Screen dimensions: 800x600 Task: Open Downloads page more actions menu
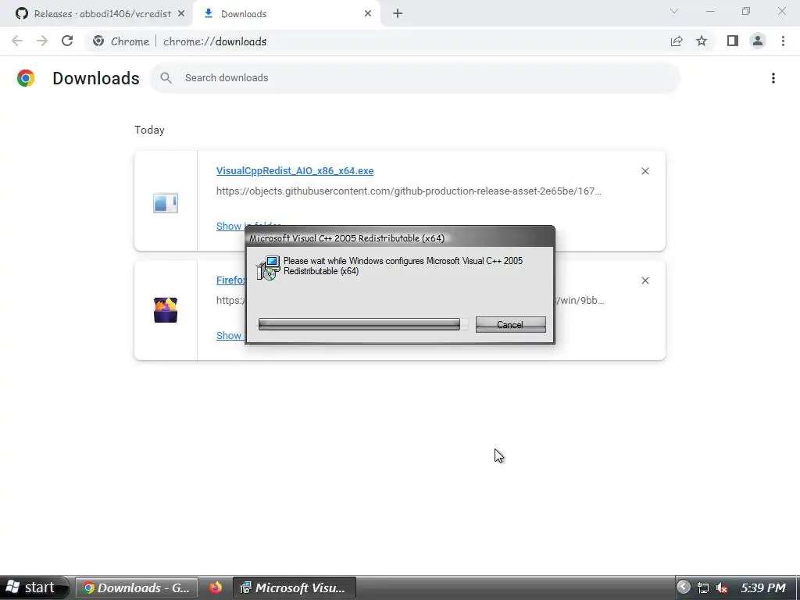click(773, 78)
